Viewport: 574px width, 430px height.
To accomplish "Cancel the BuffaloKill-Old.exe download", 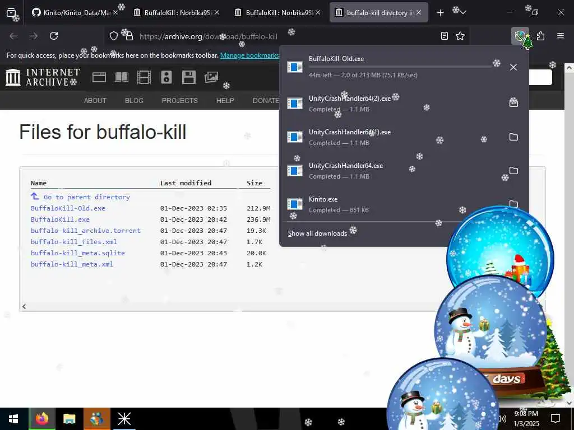I will [x=513, y=67].
